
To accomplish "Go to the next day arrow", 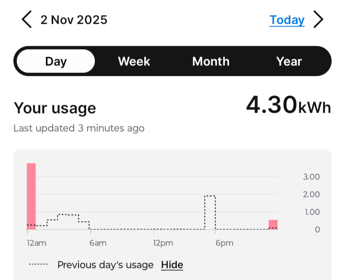I will [318, 20].
